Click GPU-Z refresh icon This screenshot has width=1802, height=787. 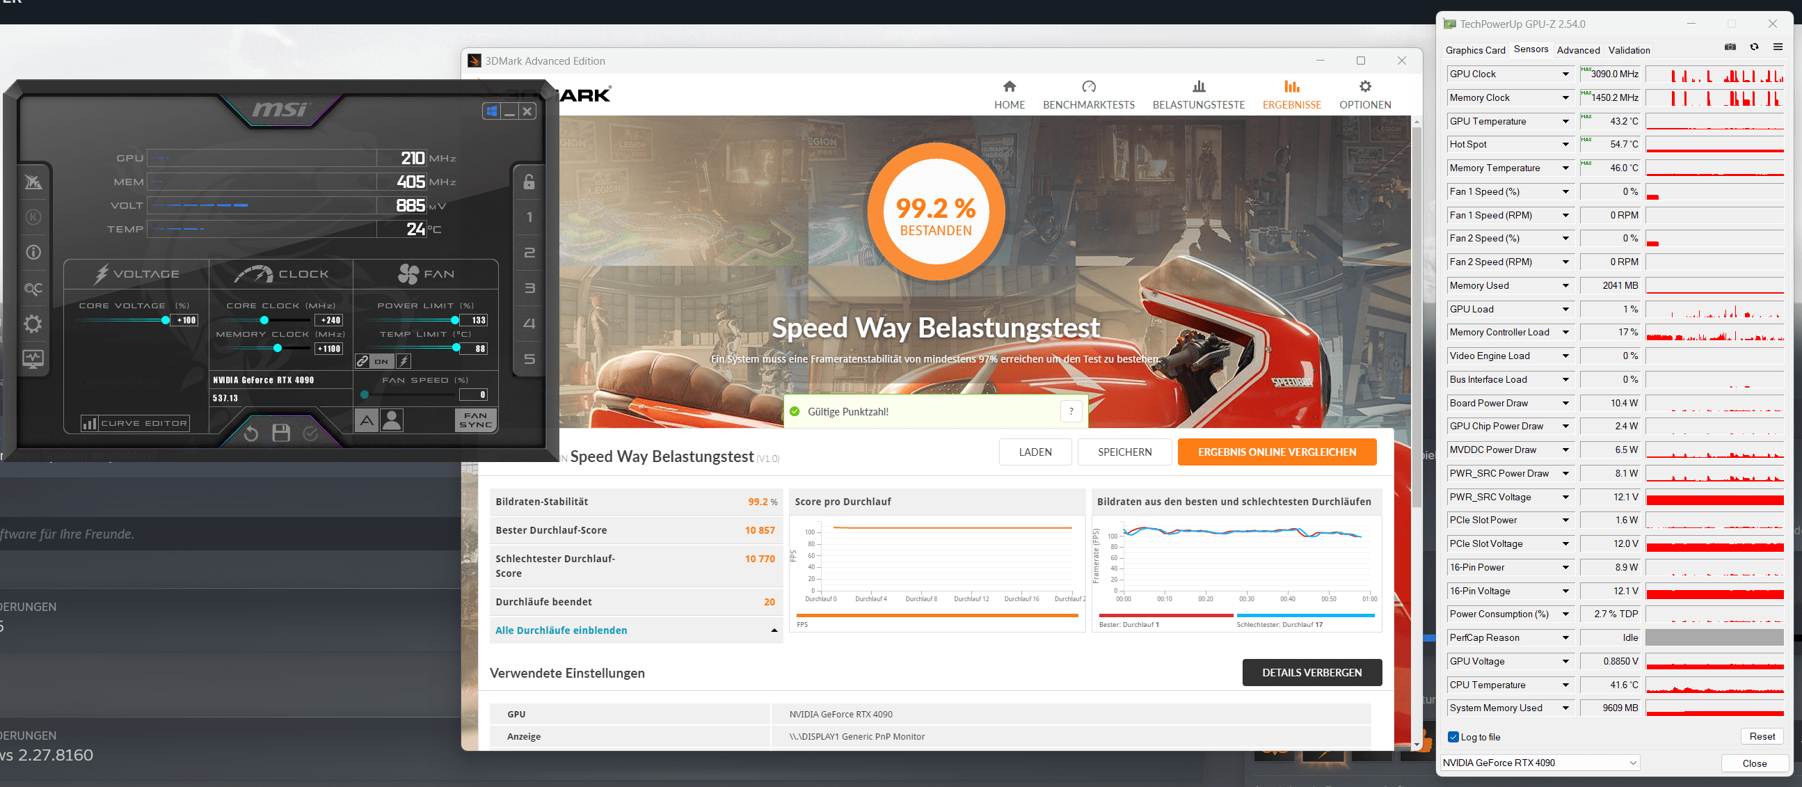(x=1754, y=47)
